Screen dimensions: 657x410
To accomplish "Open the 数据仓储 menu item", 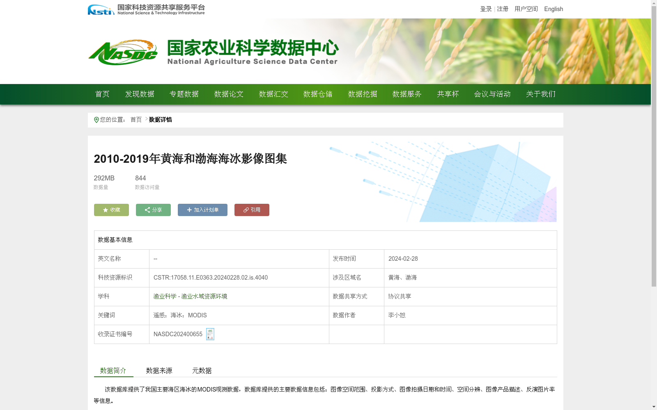I will (x=318, y=94).
